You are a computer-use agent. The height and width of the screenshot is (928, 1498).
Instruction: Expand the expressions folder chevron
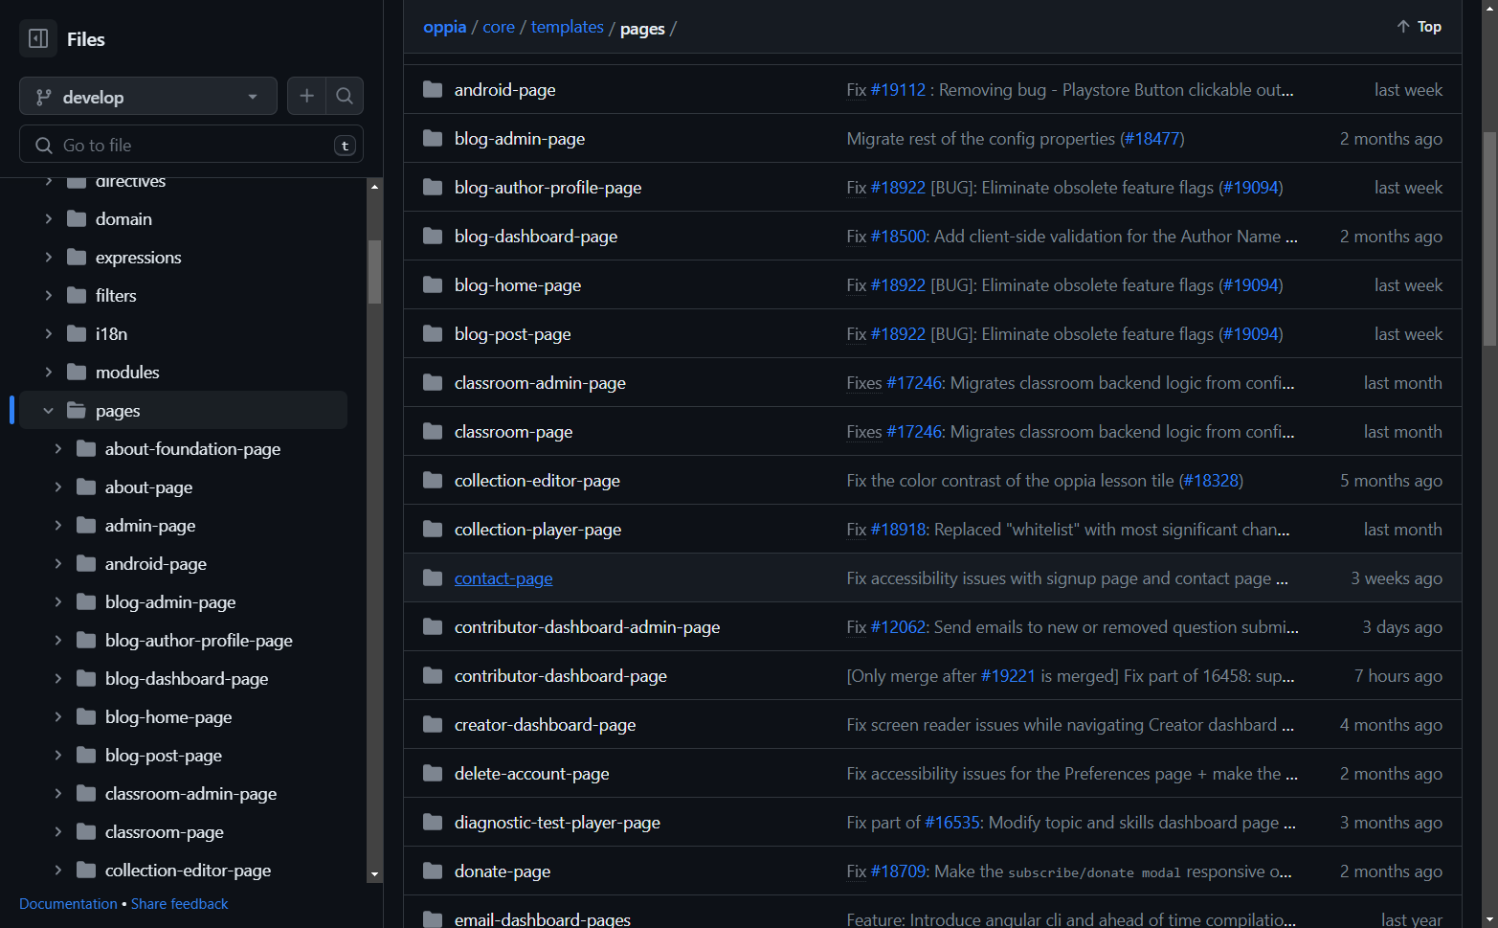pyautogui.click(x=48, y=257)
